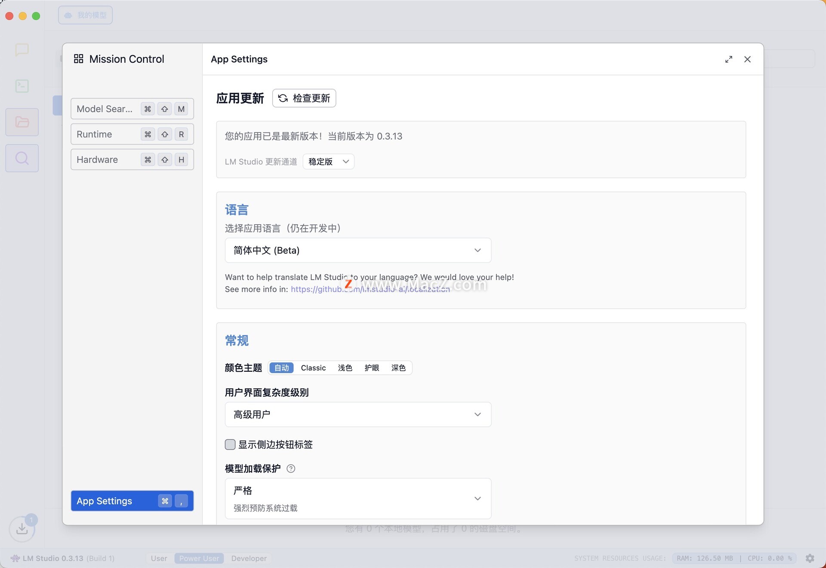Image resolution: width=826 pixels, height=568 pixels.
Task: Click the settings gear in status bar
Action: (x=810, y=558)
